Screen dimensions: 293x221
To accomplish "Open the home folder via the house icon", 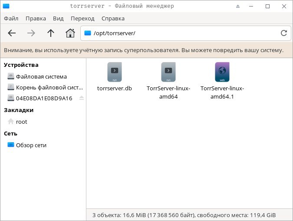I will click(x=70, y=33).
